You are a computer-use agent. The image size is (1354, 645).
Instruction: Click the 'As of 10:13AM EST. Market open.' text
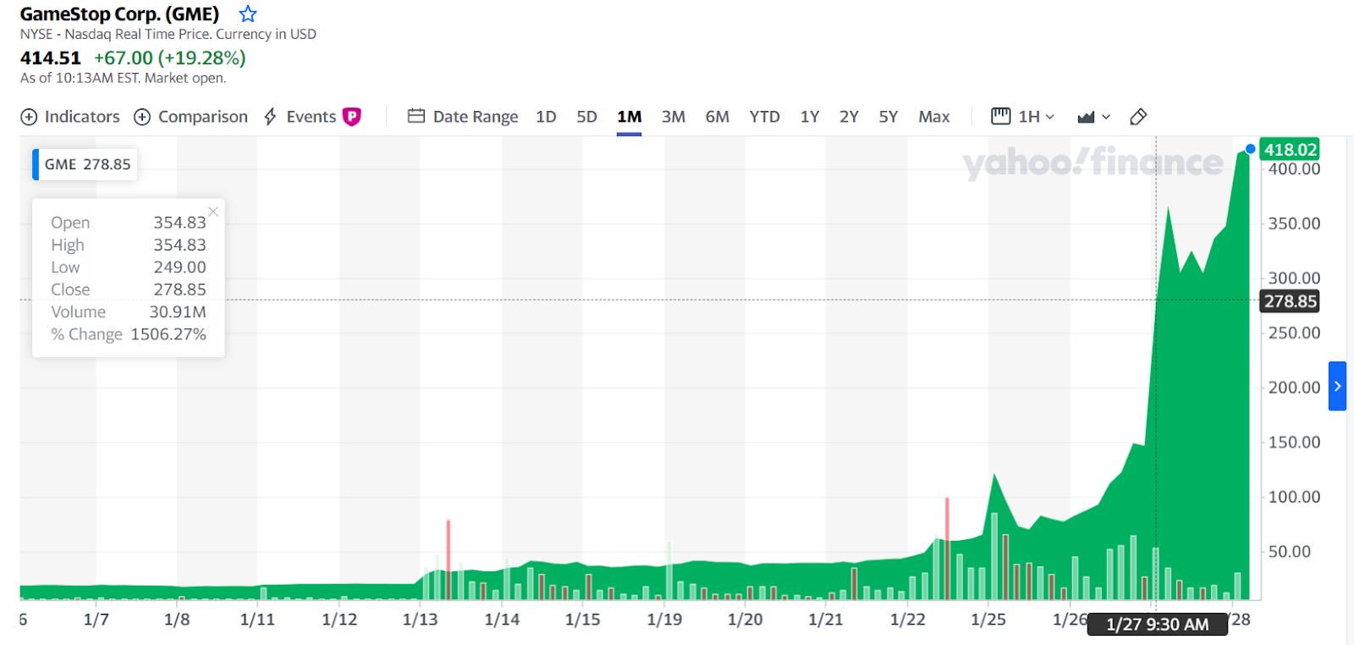[x=124, y=78]
